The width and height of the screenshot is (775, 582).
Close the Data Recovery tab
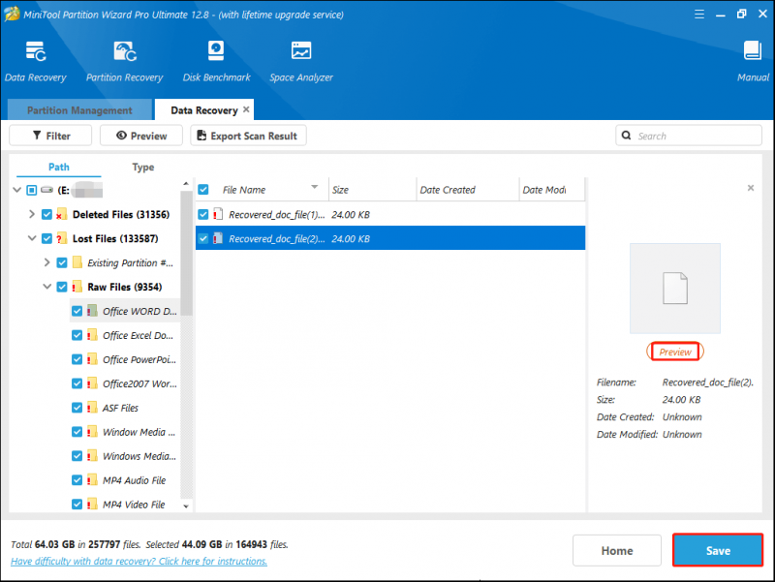246,109
